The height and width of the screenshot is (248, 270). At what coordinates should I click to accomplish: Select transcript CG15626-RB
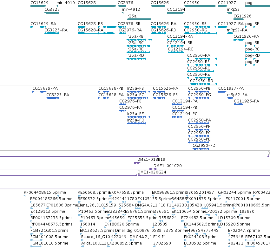163,30
